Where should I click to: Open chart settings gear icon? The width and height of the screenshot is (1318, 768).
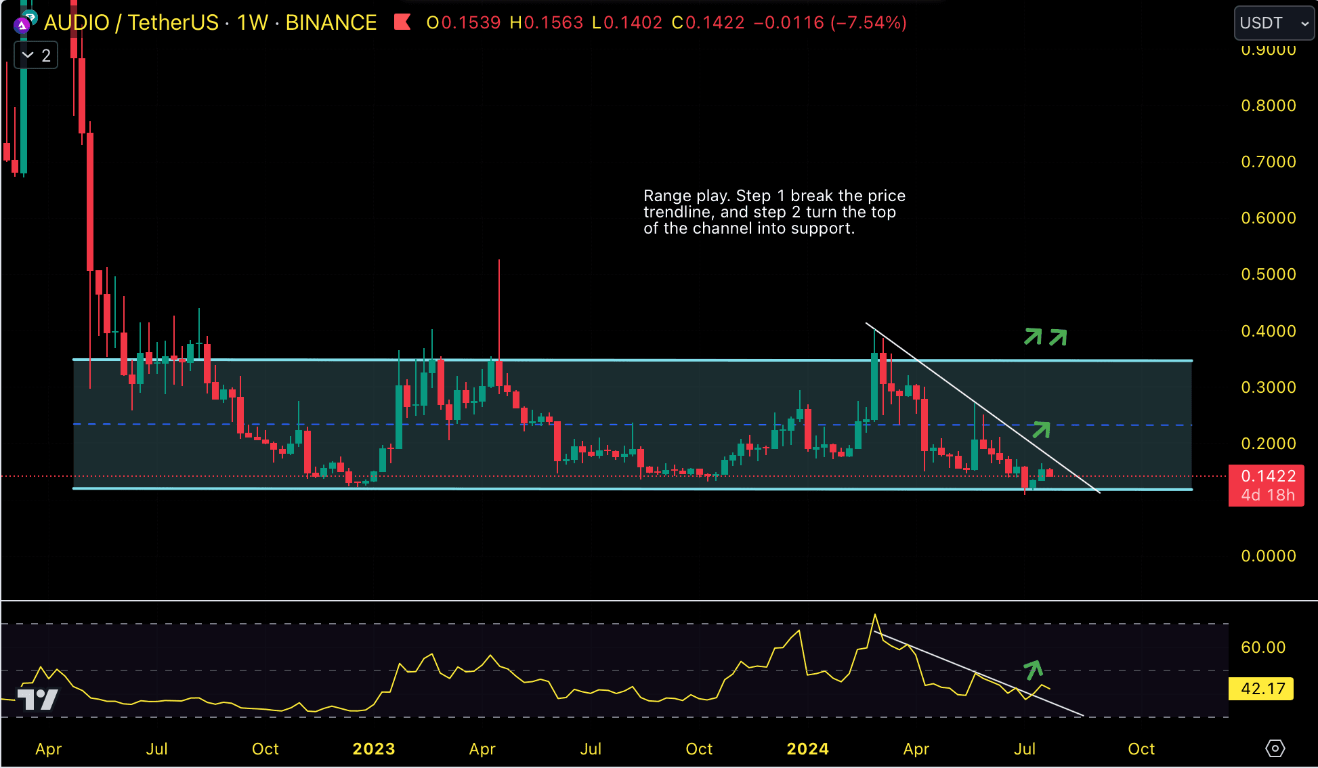coord(1275,748)
